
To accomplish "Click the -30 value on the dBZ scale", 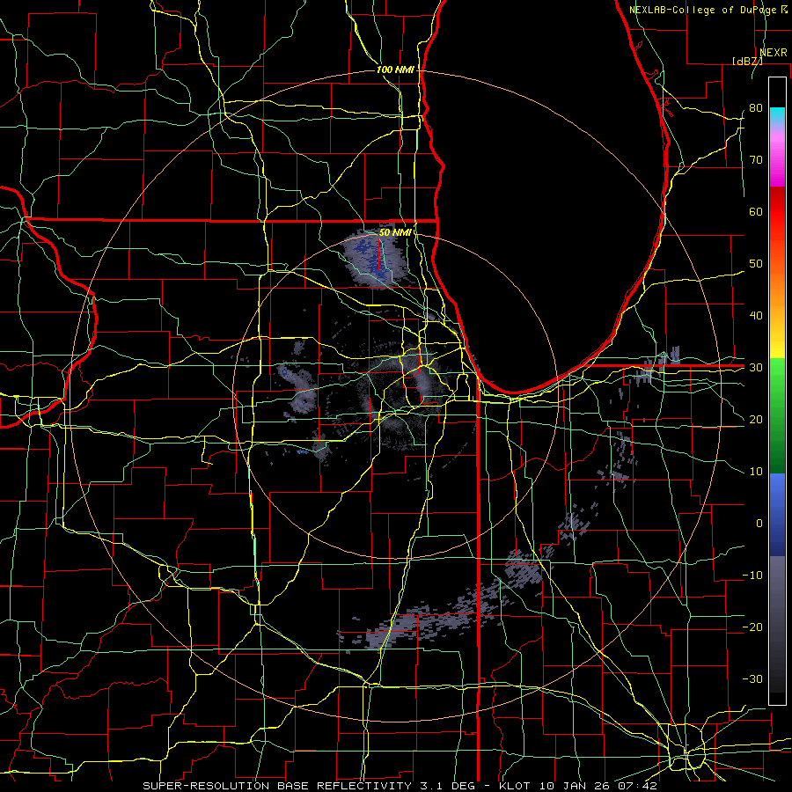I will [x=752, y=679].
